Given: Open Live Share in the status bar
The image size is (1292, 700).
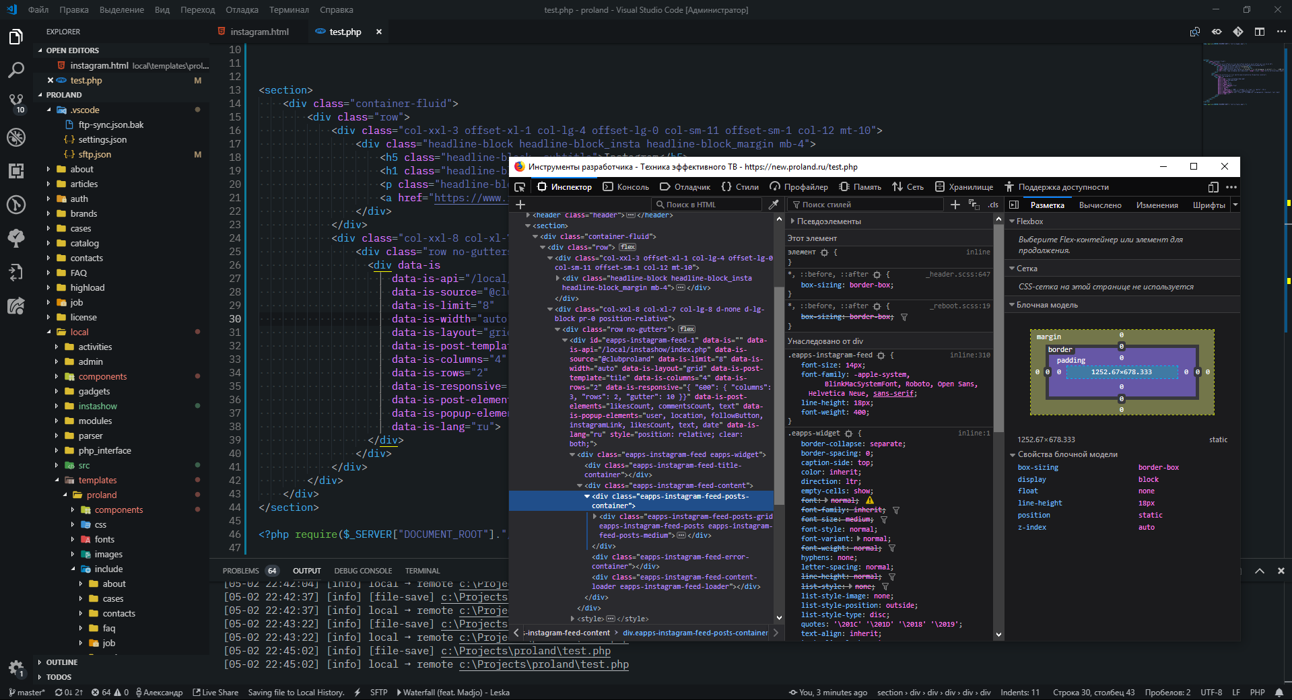Looking at the screenshot, I should click(215, 693).
